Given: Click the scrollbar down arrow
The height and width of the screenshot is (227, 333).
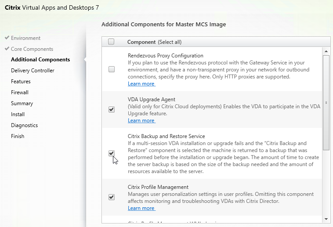Looking at the screenshot, I should point(326,219).
